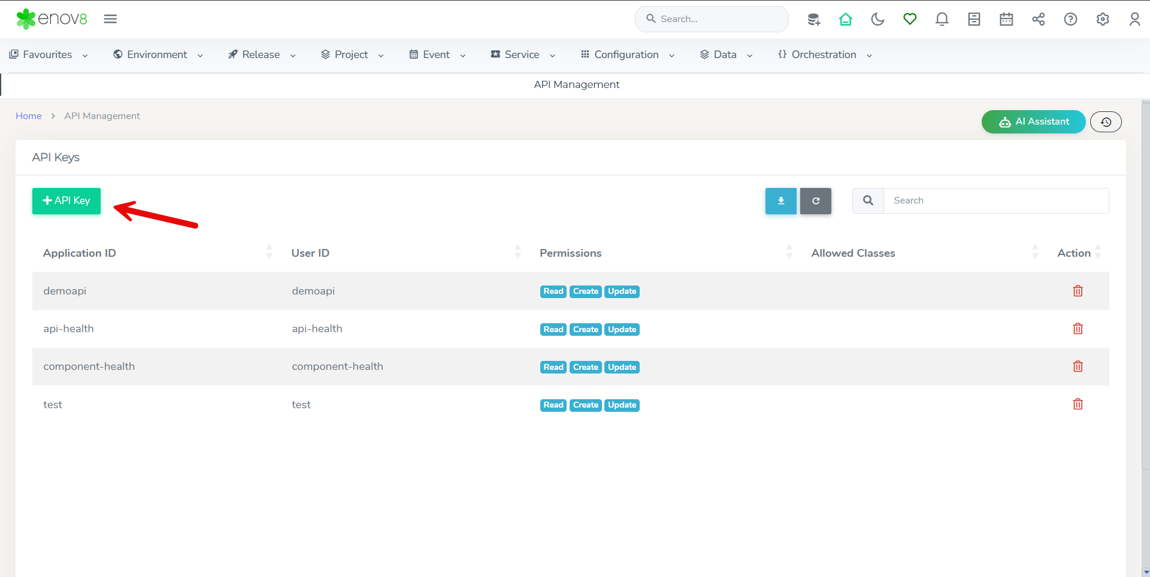This screenshot has width=1150, height=577.
Task: Expand the Configuration dropdown menu
Action: [x=628, y=55]
